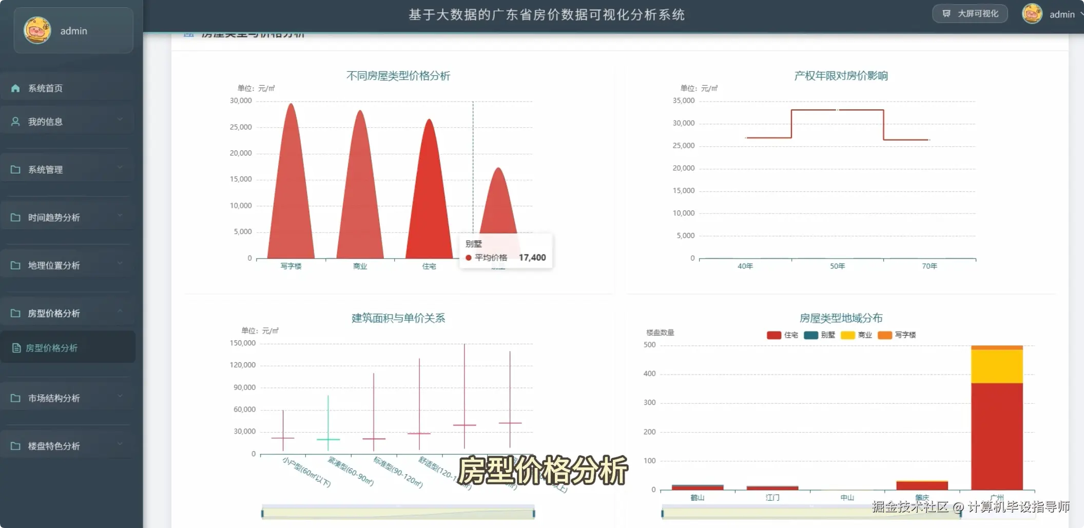
Task: Toggle the 别墅 legend series
Action: click(820, 335)
